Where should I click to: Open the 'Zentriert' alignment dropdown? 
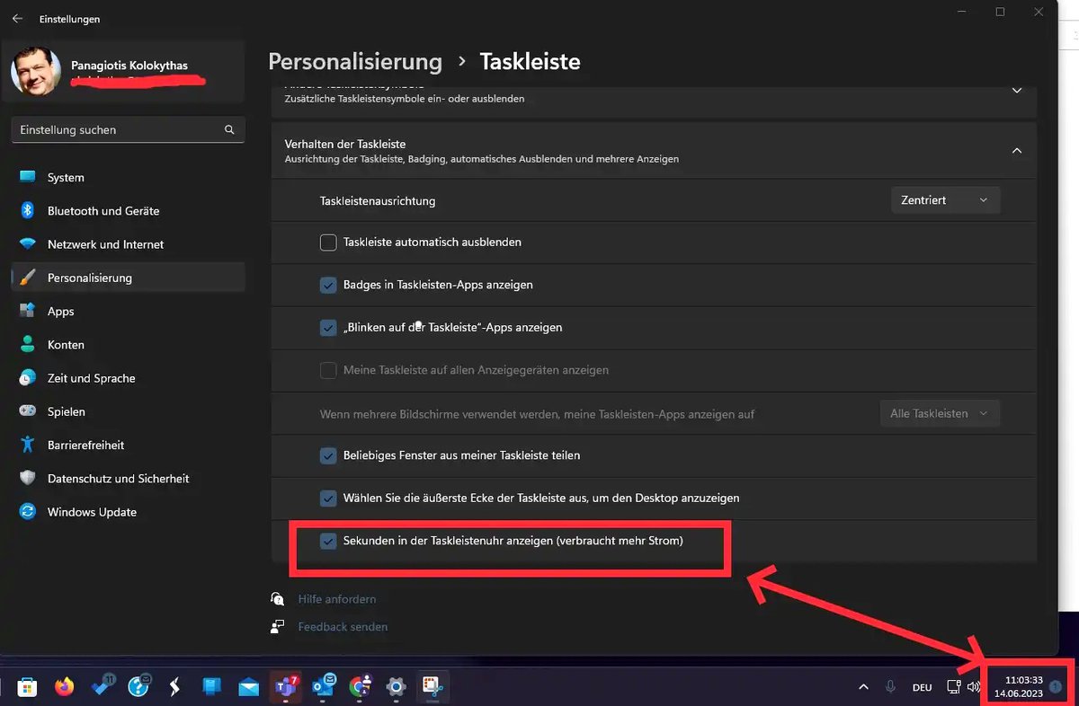(x=944, y=200)
